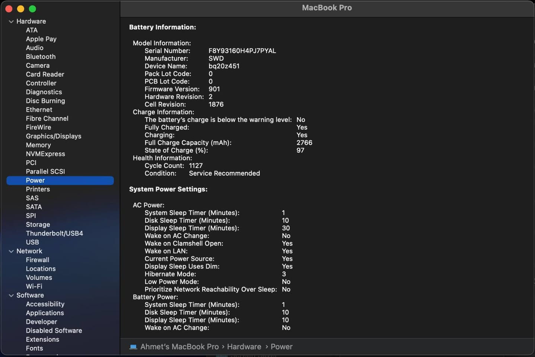
Task: Select Ethernet in the sidebar
Action: coord(39,110)
